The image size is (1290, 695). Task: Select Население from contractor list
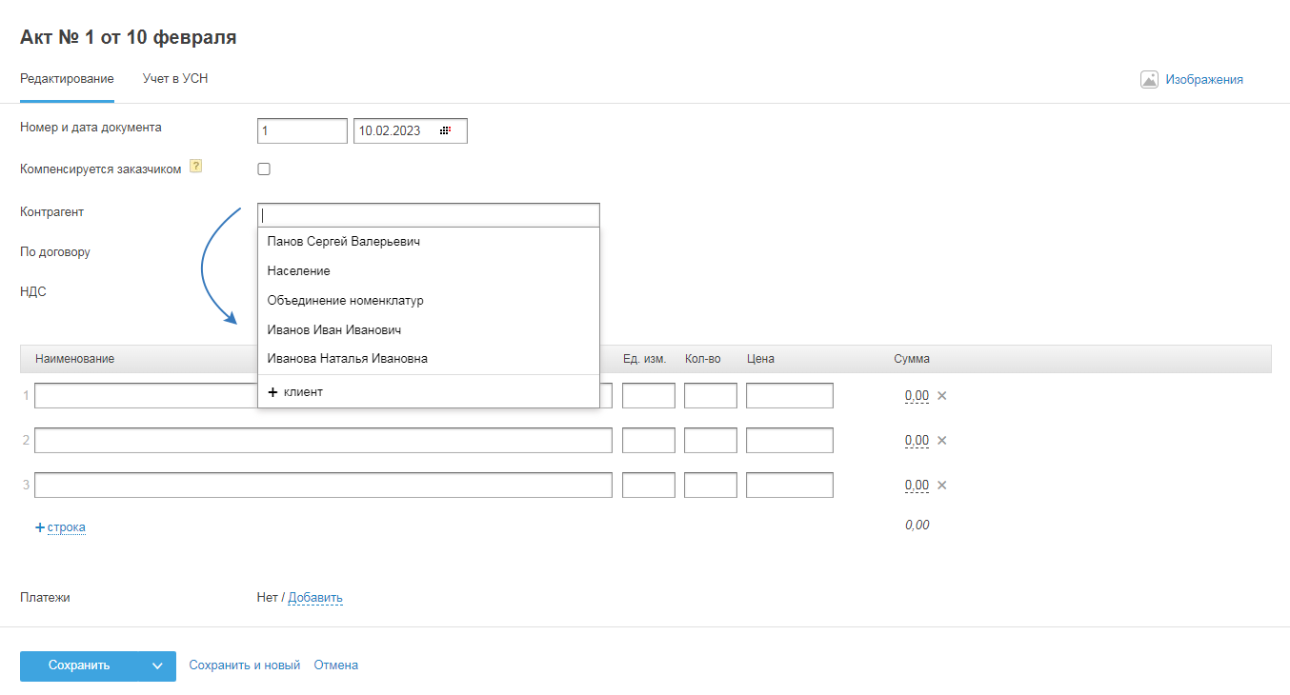(299, 271)
